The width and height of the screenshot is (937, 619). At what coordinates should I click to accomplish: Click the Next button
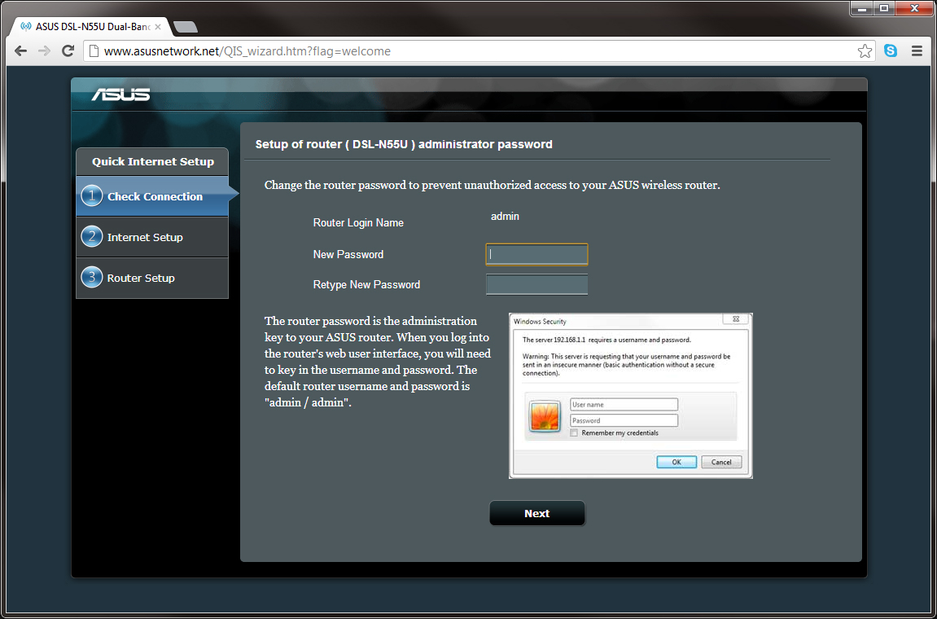(x=536, y=513)
